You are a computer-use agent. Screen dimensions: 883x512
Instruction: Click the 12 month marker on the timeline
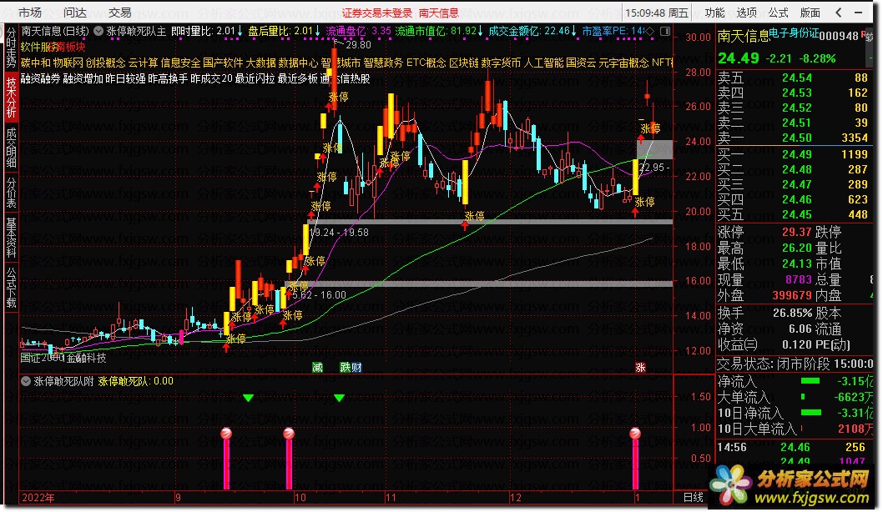tap(515, 497)
